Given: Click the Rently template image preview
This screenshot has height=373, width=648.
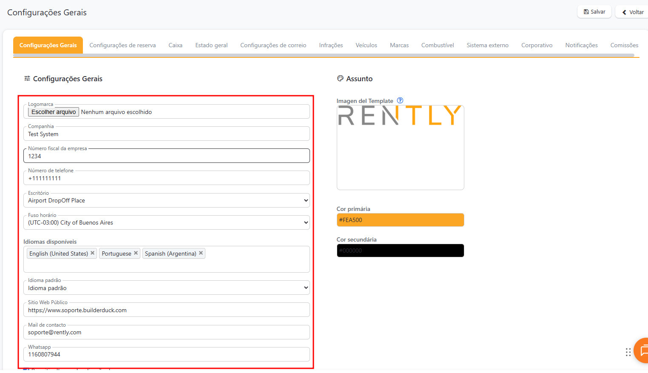Looking at the screenshot, I should (400, 147).
